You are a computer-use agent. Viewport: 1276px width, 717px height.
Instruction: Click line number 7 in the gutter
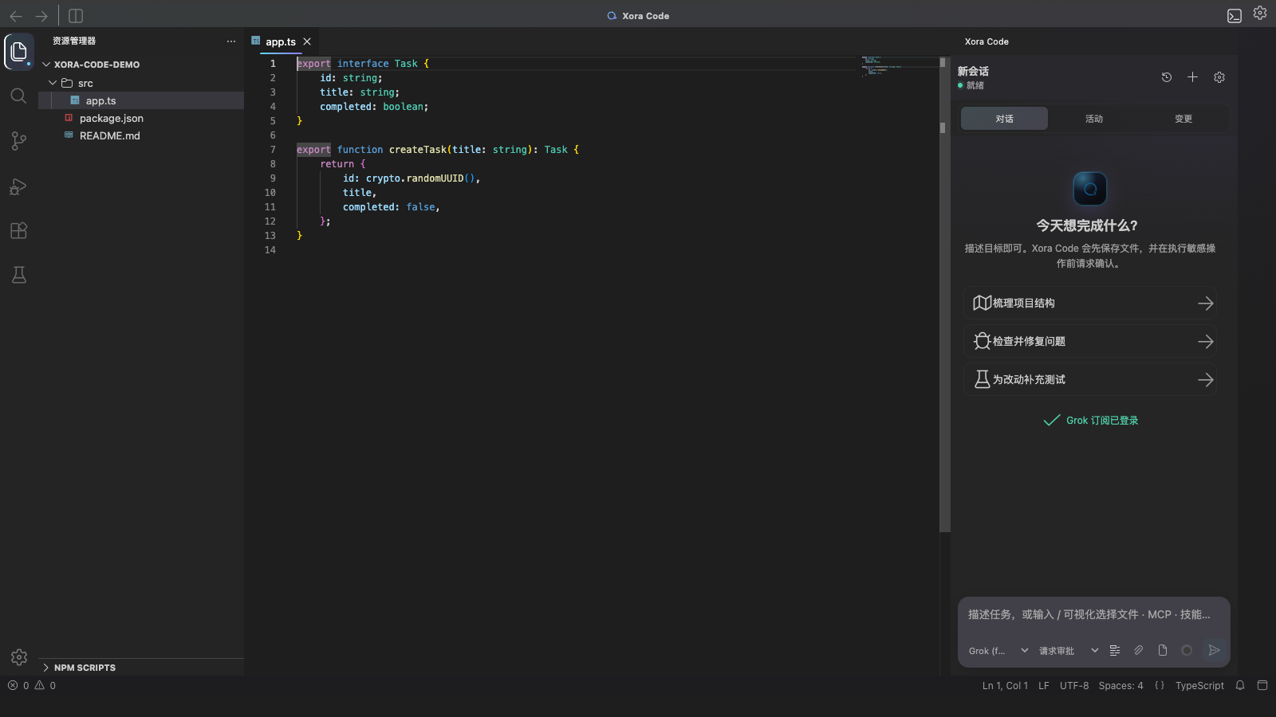(x=273, y=150)
